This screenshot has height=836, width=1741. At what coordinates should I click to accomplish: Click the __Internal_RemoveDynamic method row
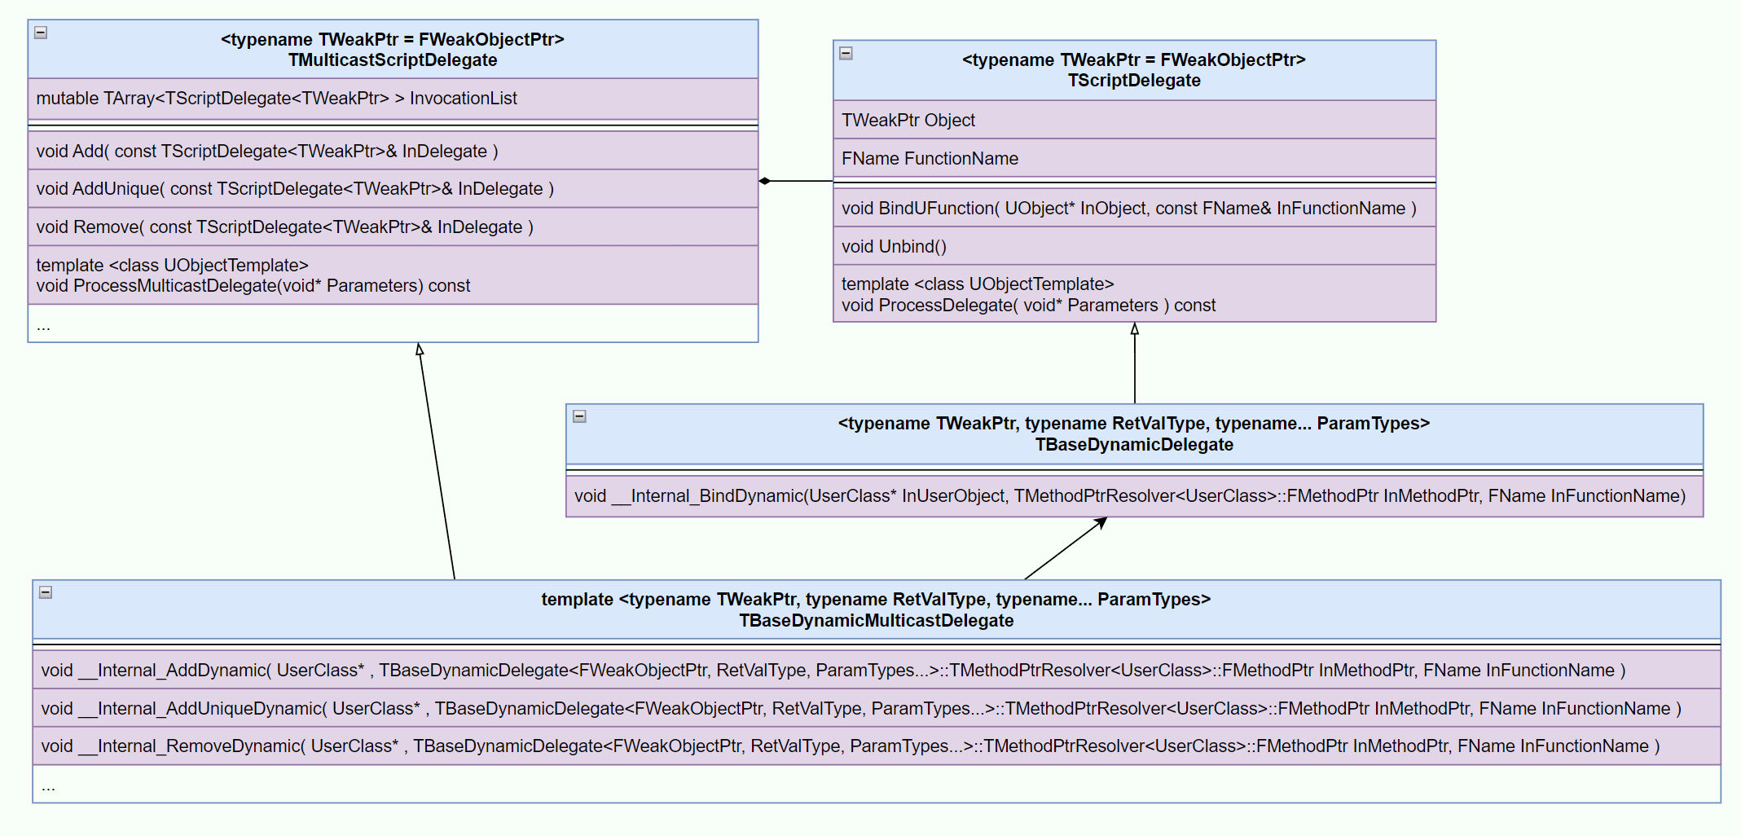876,746
